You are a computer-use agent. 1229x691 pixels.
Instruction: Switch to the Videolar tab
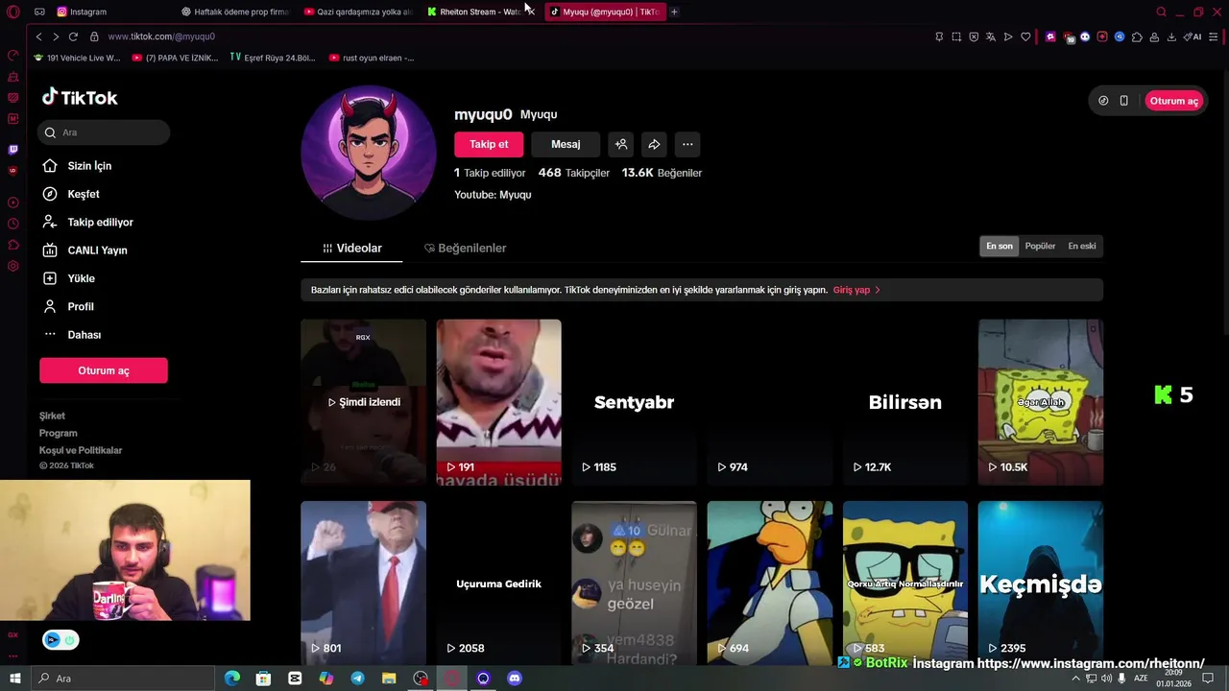pos(351,248)
